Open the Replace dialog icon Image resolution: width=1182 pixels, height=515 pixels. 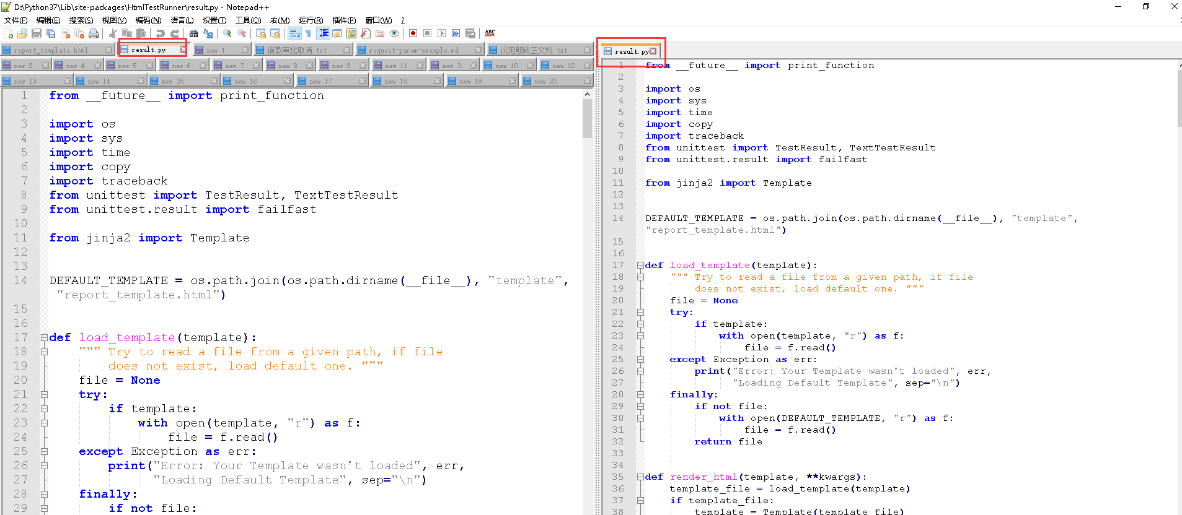coord(208,33)
